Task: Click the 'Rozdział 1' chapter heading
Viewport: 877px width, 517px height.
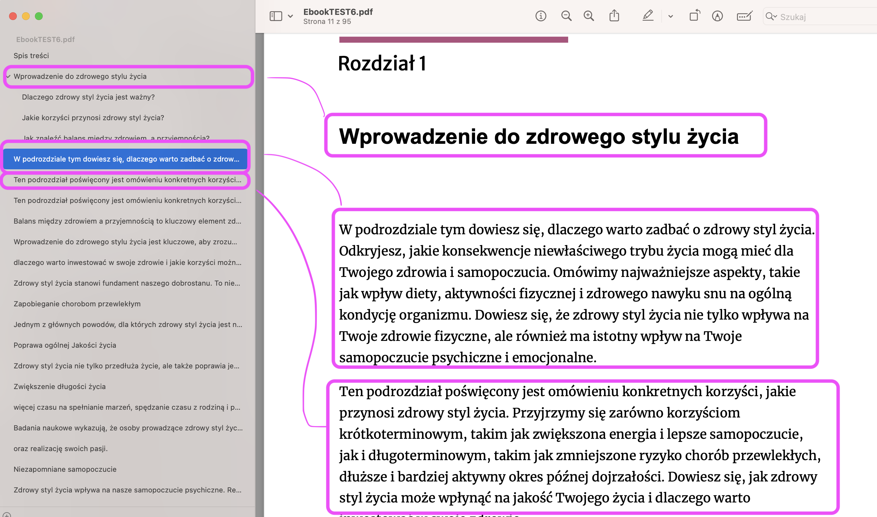Action: point(382,63)
